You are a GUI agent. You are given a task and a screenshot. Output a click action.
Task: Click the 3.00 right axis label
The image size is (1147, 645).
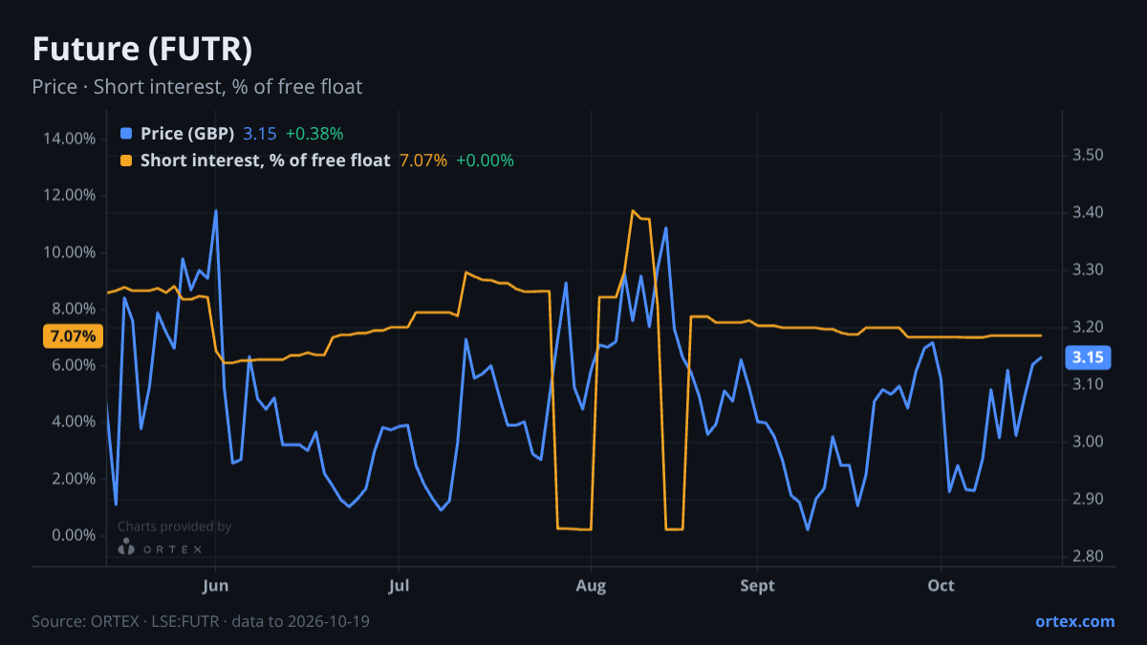click(1089, 441)
